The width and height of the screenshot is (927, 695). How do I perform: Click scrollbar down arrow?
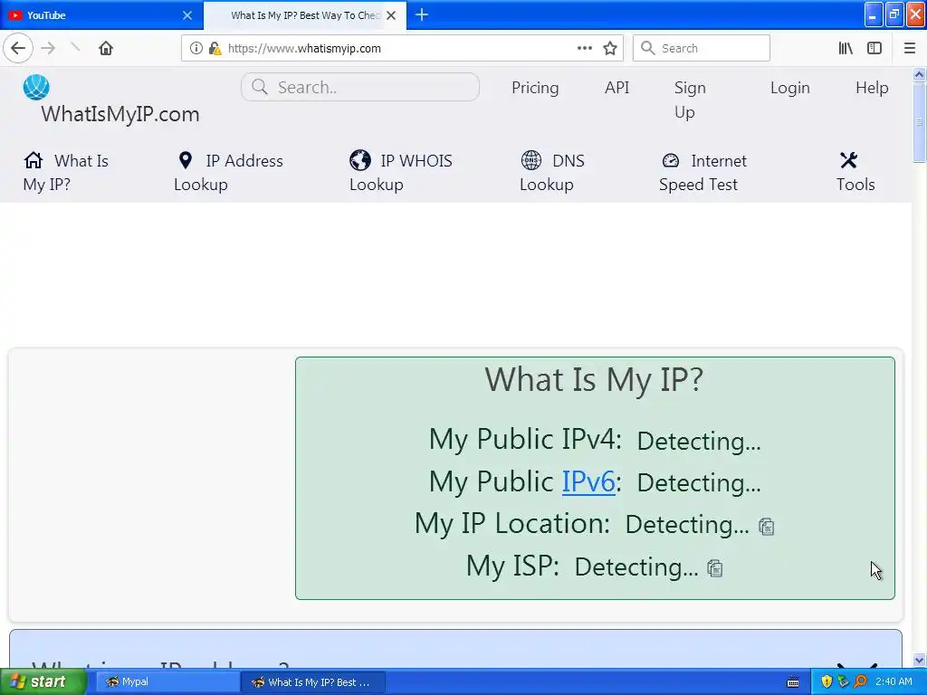click(919, 660)
